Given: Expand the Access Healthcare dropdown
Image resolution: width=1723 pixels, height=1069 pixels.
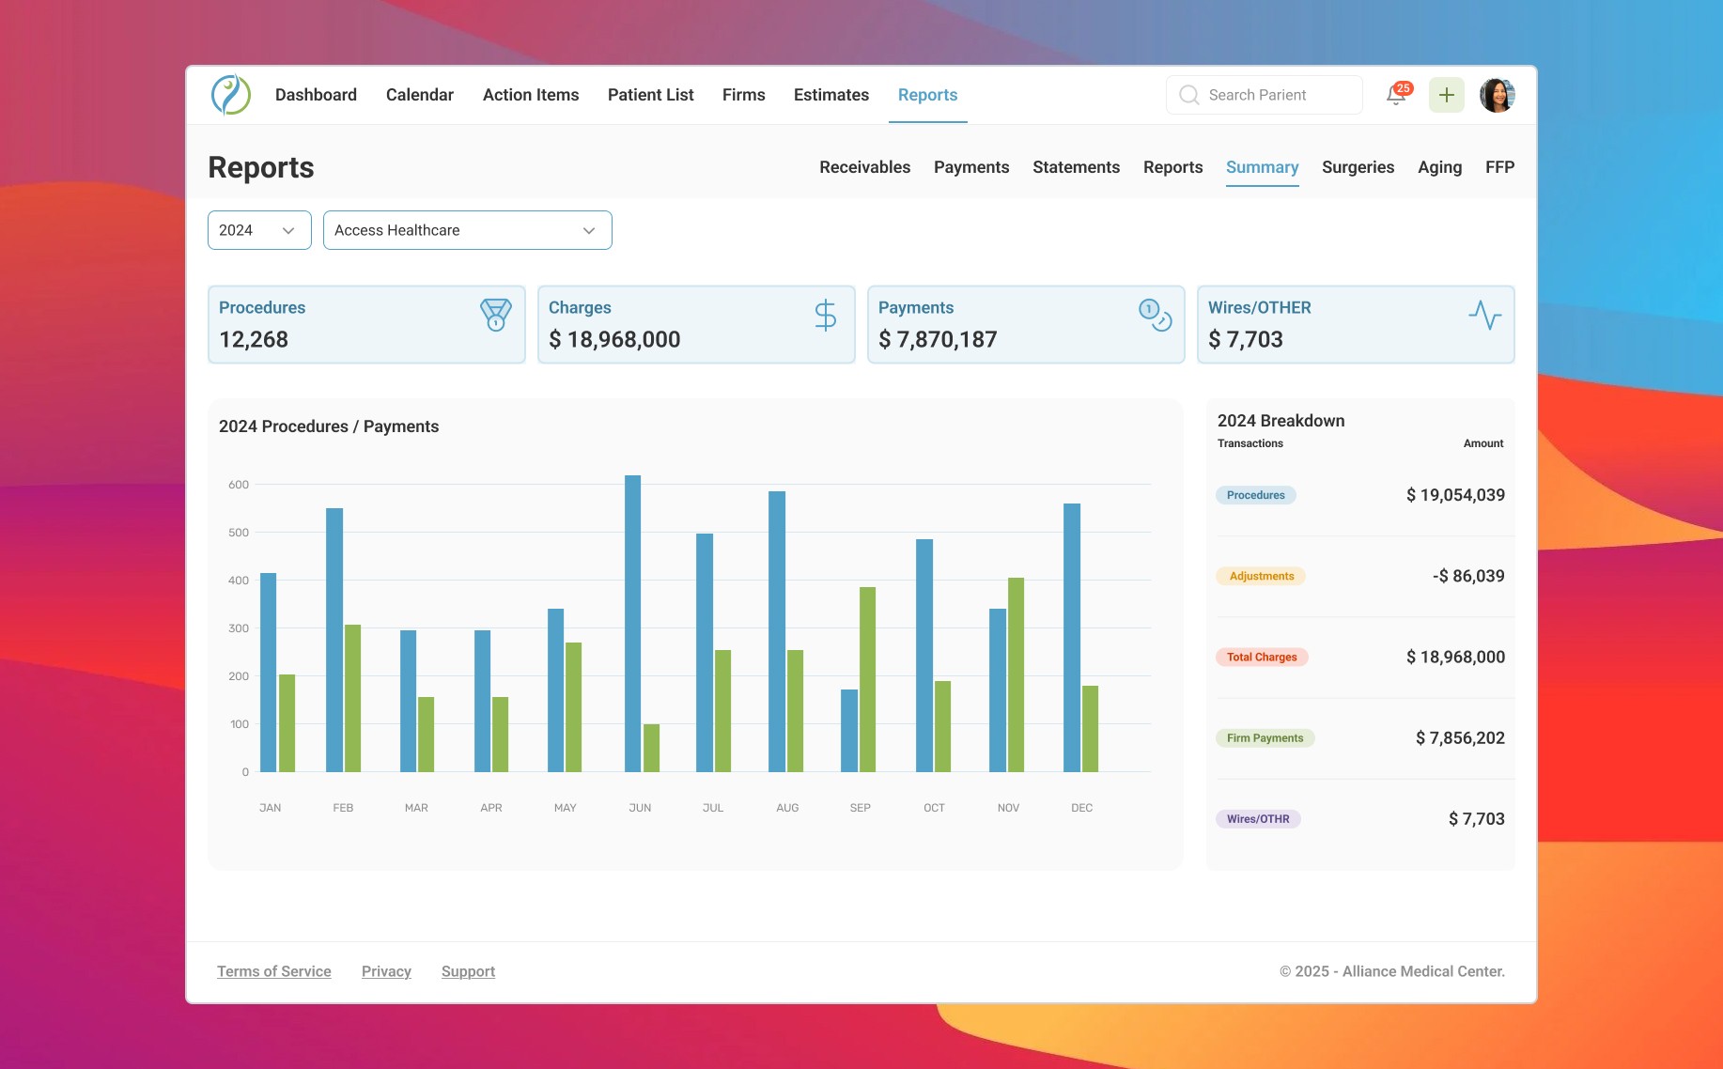Looking at the screenshot, I should point(468,230).
